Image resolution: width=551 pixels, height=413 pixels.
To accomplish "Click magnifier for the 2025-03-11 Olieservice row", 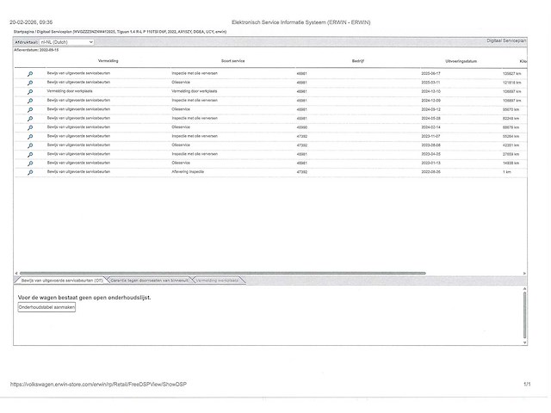I will pyautogui.click(x=30, y=83).
